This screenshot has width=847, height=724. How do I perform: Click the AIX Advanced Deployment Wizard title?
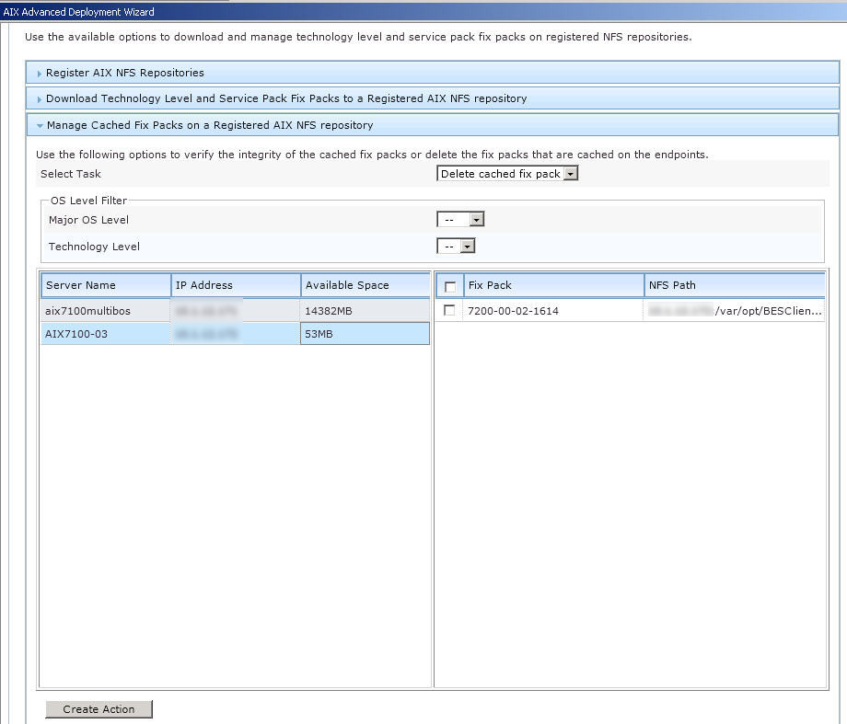click(x=79, y=12)
